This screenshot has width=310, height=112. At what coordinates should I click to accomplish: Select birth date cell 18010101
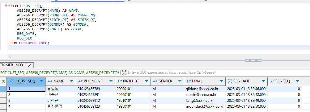133,101
